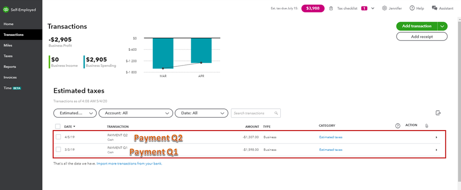Click the Jennifer settings gear icon
This screenshot has height=190, width=461.
coord(384,8)
